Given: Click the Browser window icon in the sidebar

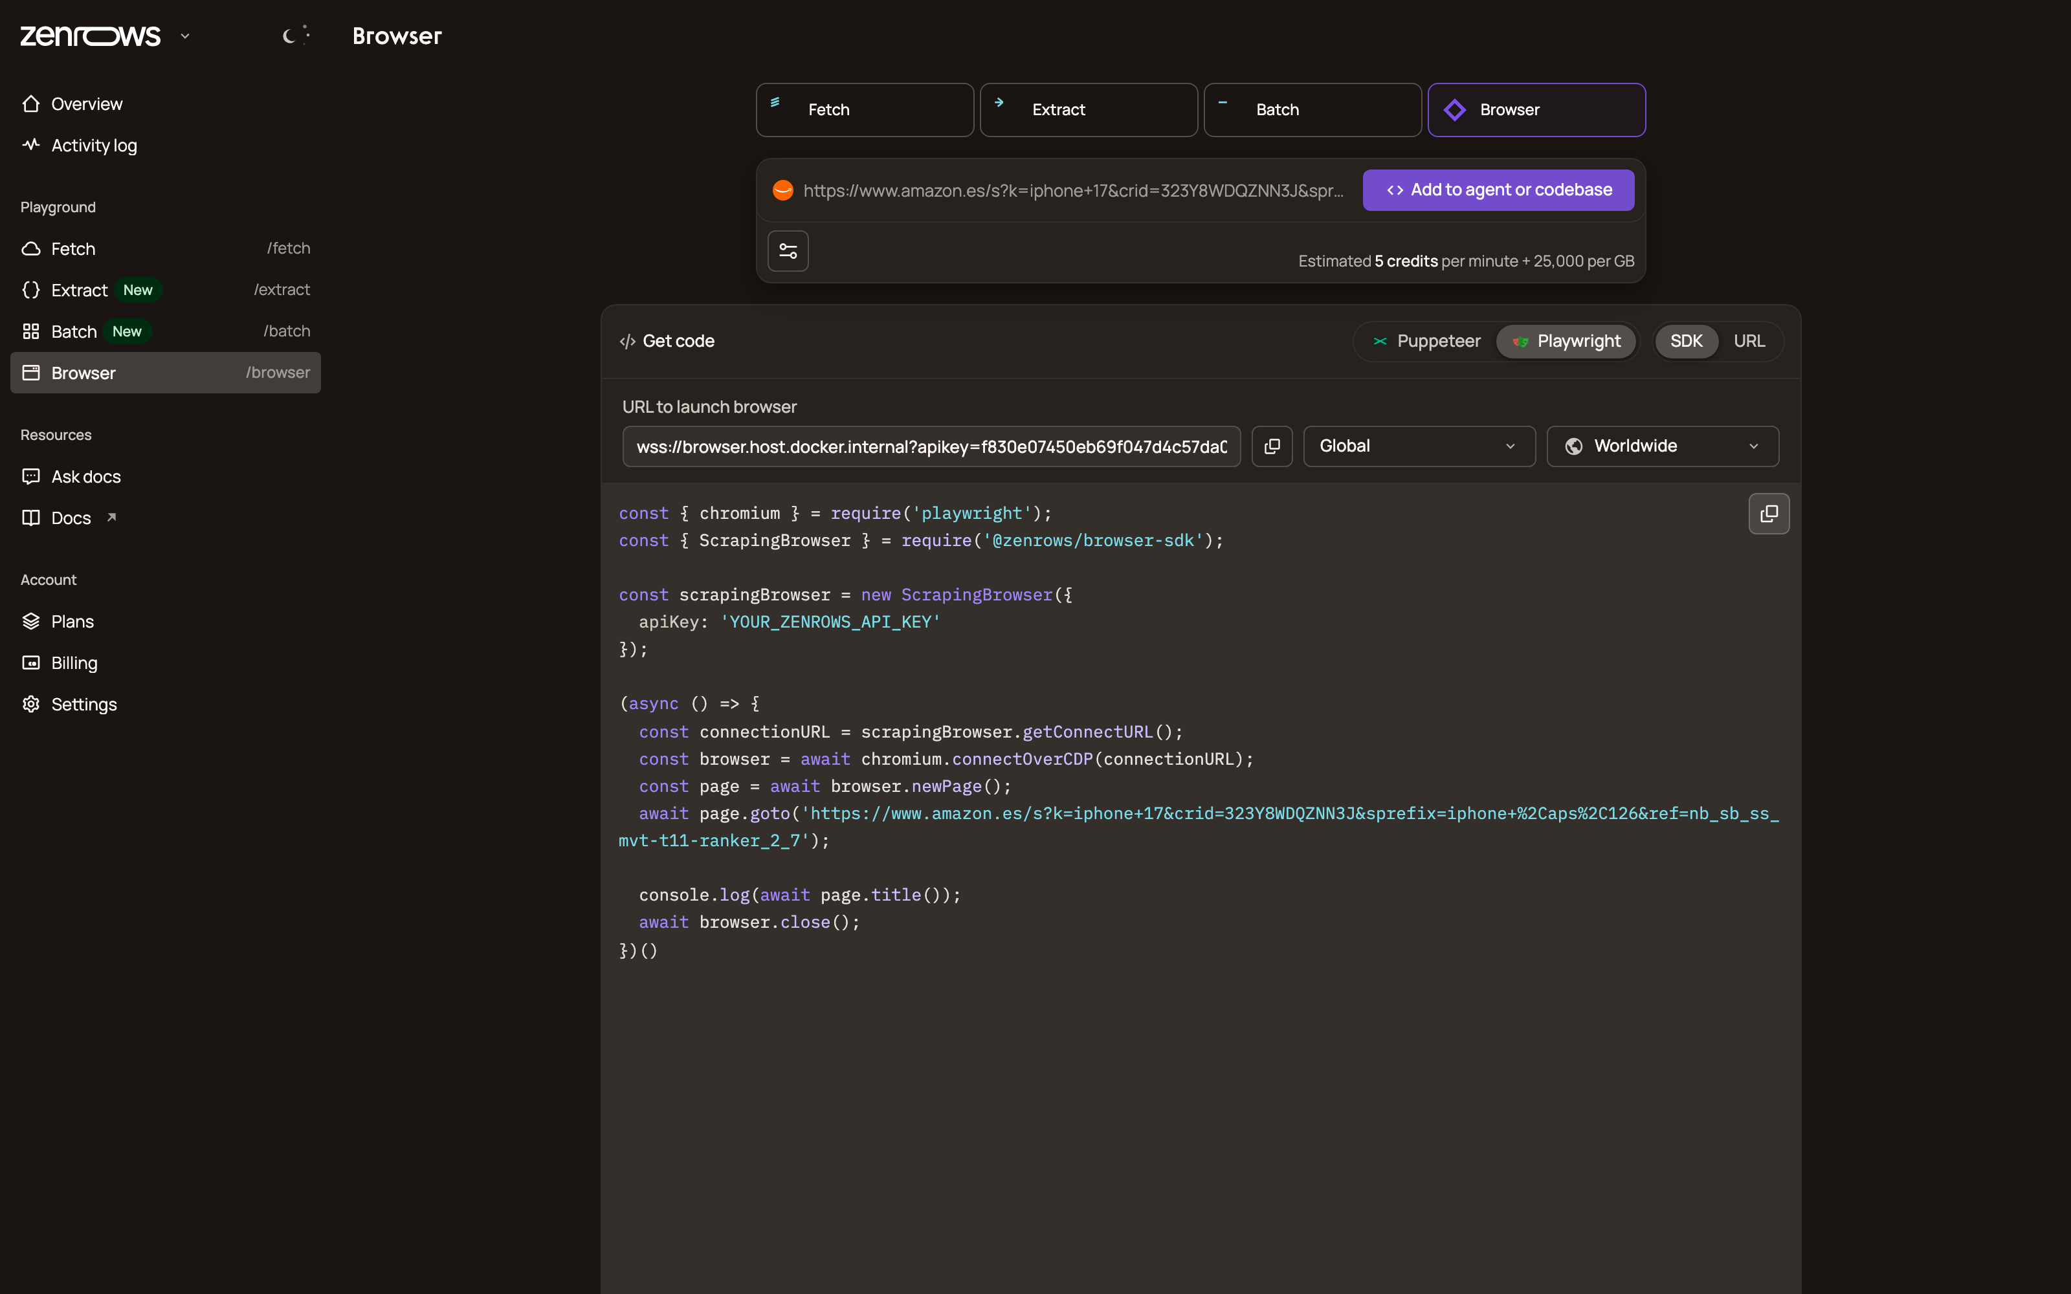Looking at the screenshot, I should (x=32, y=372).
